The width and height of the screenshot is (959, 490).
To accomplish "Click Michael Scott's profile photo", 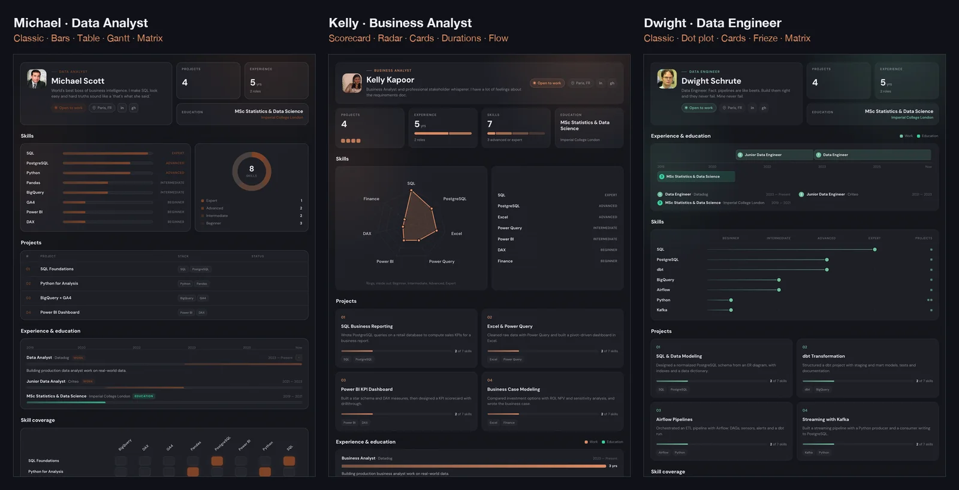I will coord(37,78).
